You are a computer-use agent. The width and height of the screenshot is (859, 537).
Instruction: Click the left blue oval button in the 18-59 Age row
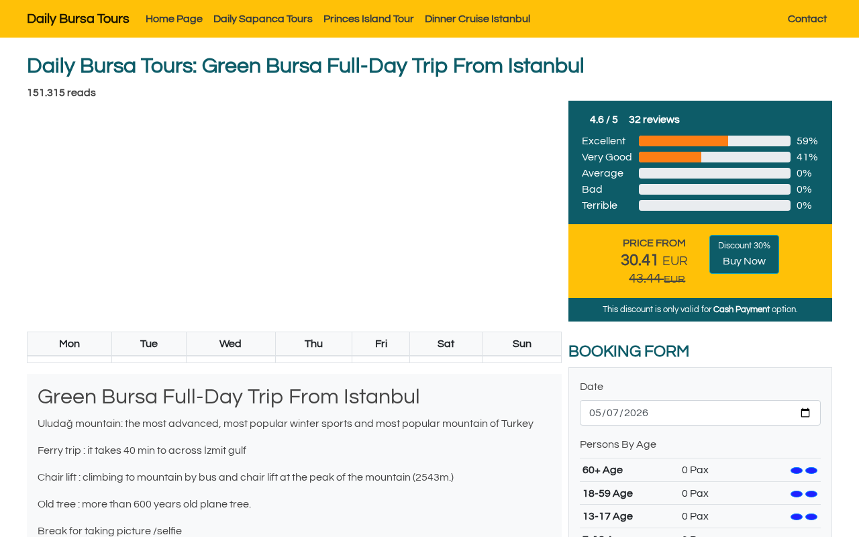coord(797,494)
